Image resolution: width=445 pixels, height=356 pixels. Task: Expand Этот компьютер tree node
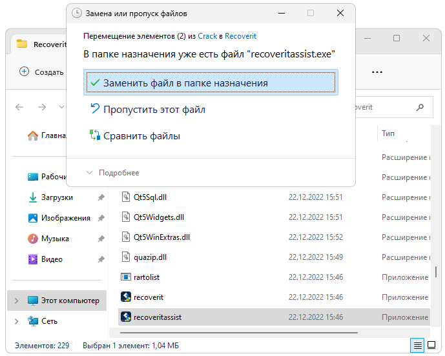click(x=16, y=301)
